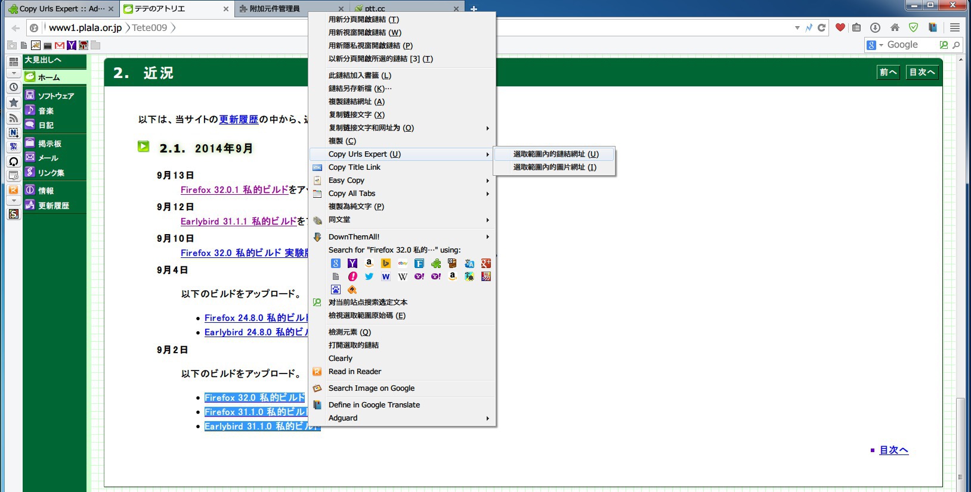The image size is (971, 492).
Task: Click the 前へ navigation button
Action: pos(888,72)
